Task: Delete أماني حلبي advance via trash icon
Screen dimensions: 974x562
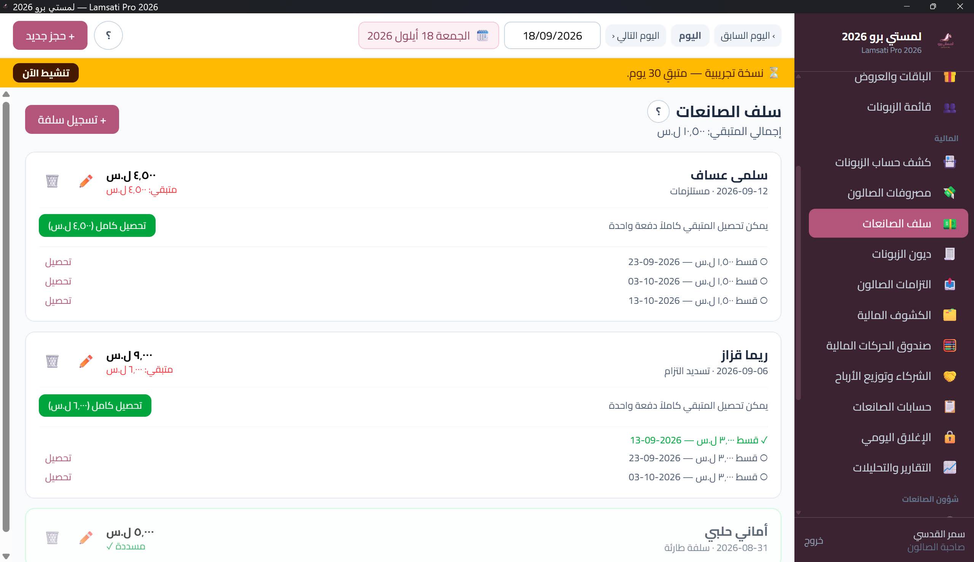Action: pyautogui.click(x=52, y=537)
